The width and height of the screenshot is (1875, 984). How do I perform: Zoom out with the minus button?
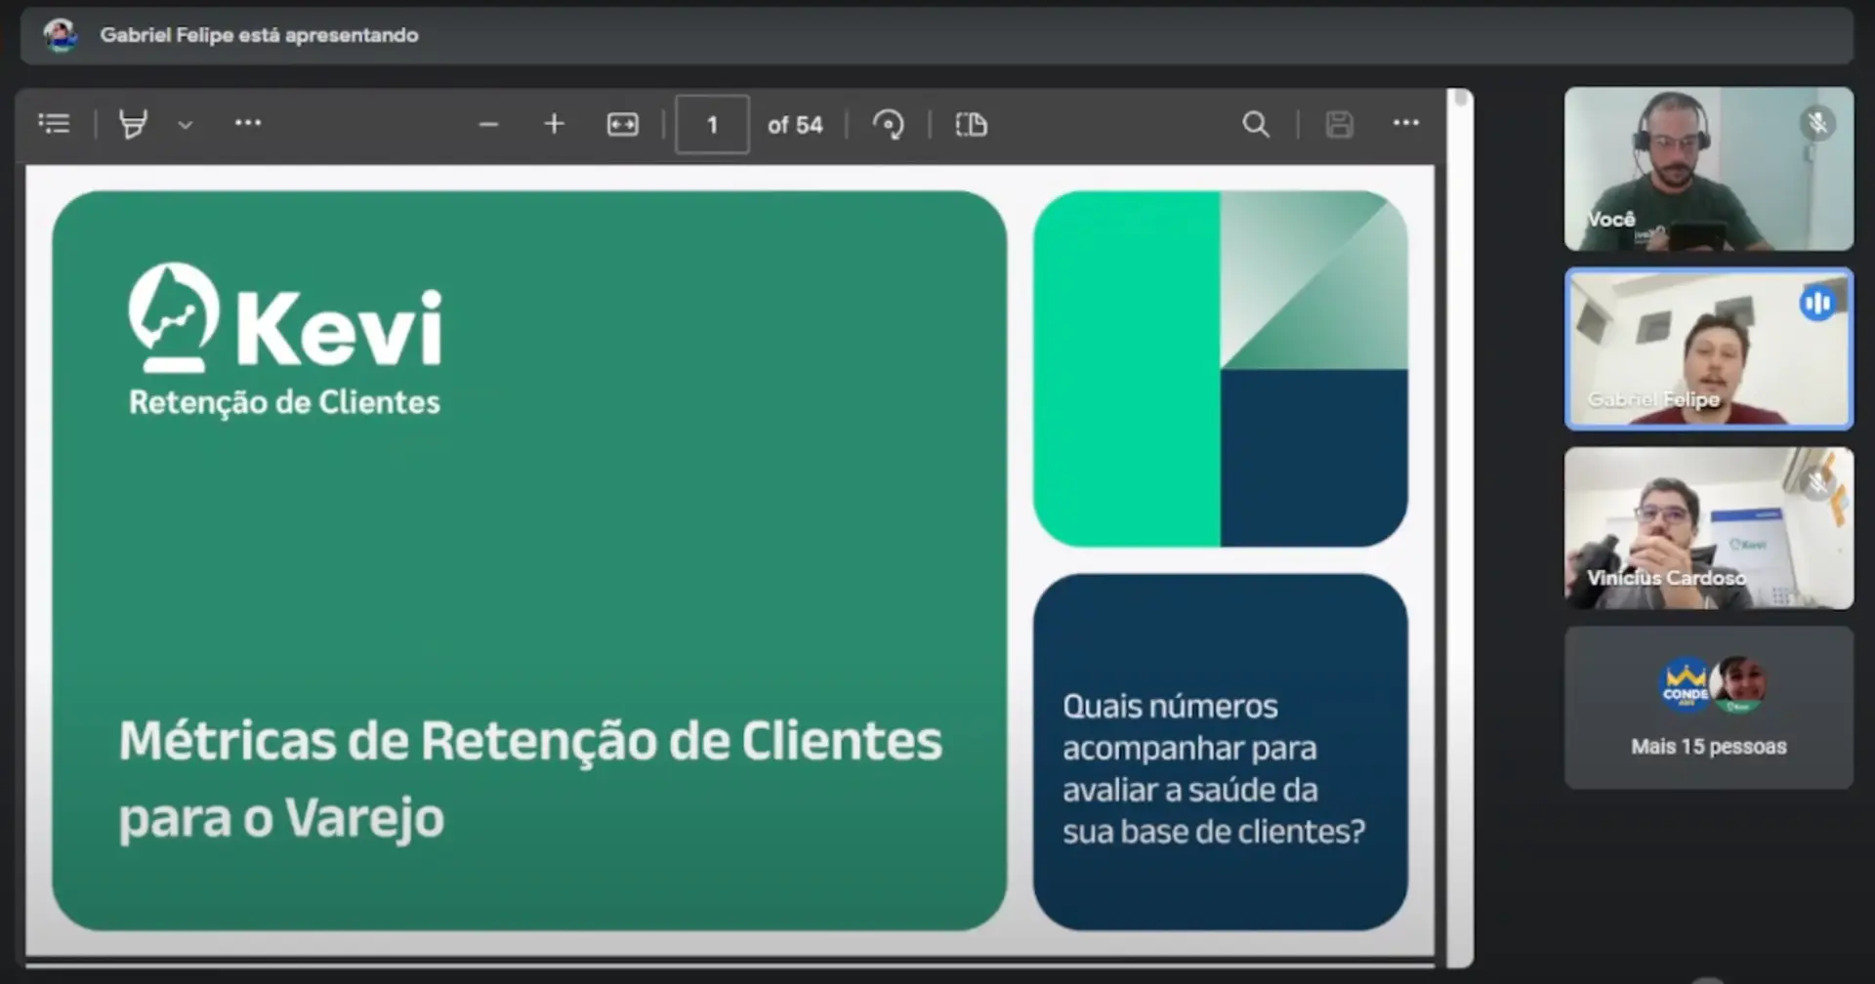[488, 125]
